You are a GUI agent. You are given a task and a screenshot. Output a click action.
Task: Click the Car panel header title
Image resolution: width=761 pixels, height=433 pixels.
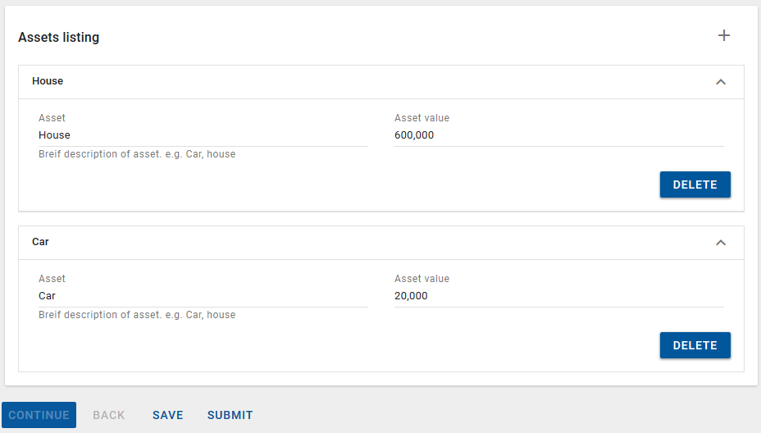[x=40, y=242]
